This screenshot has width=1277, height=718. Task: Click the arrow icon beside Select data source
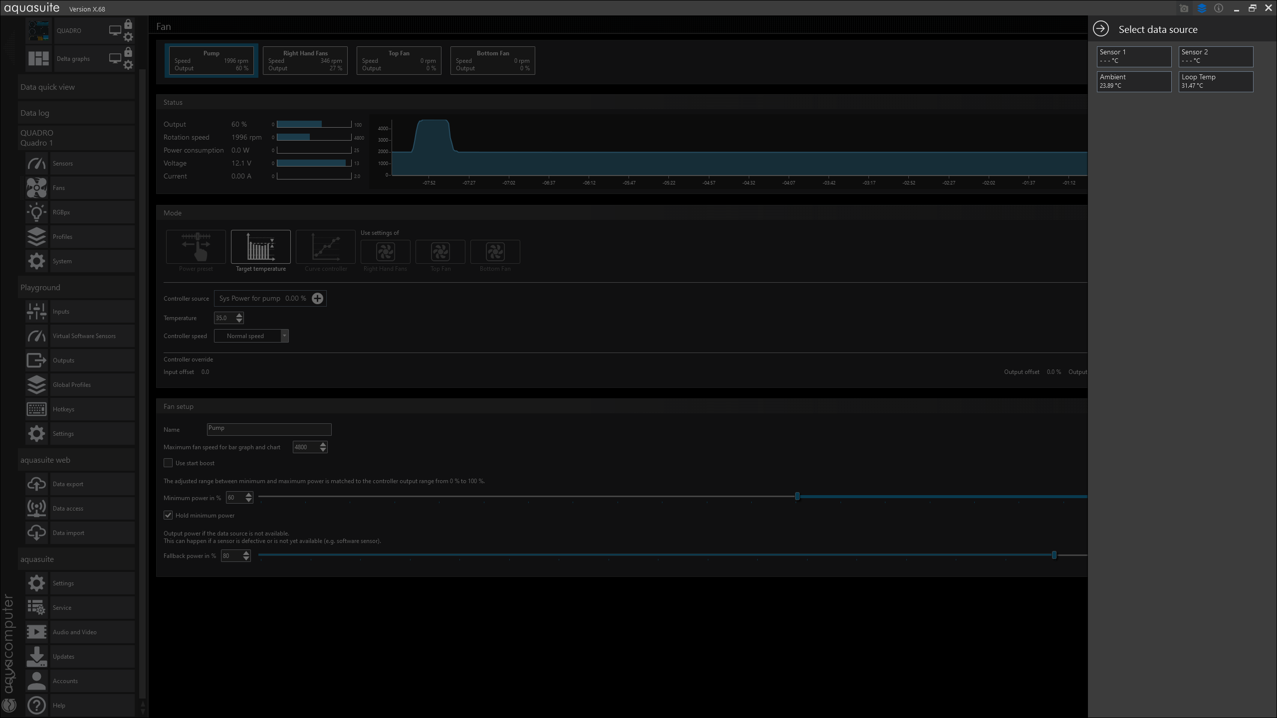click(x=1101, y=29)
